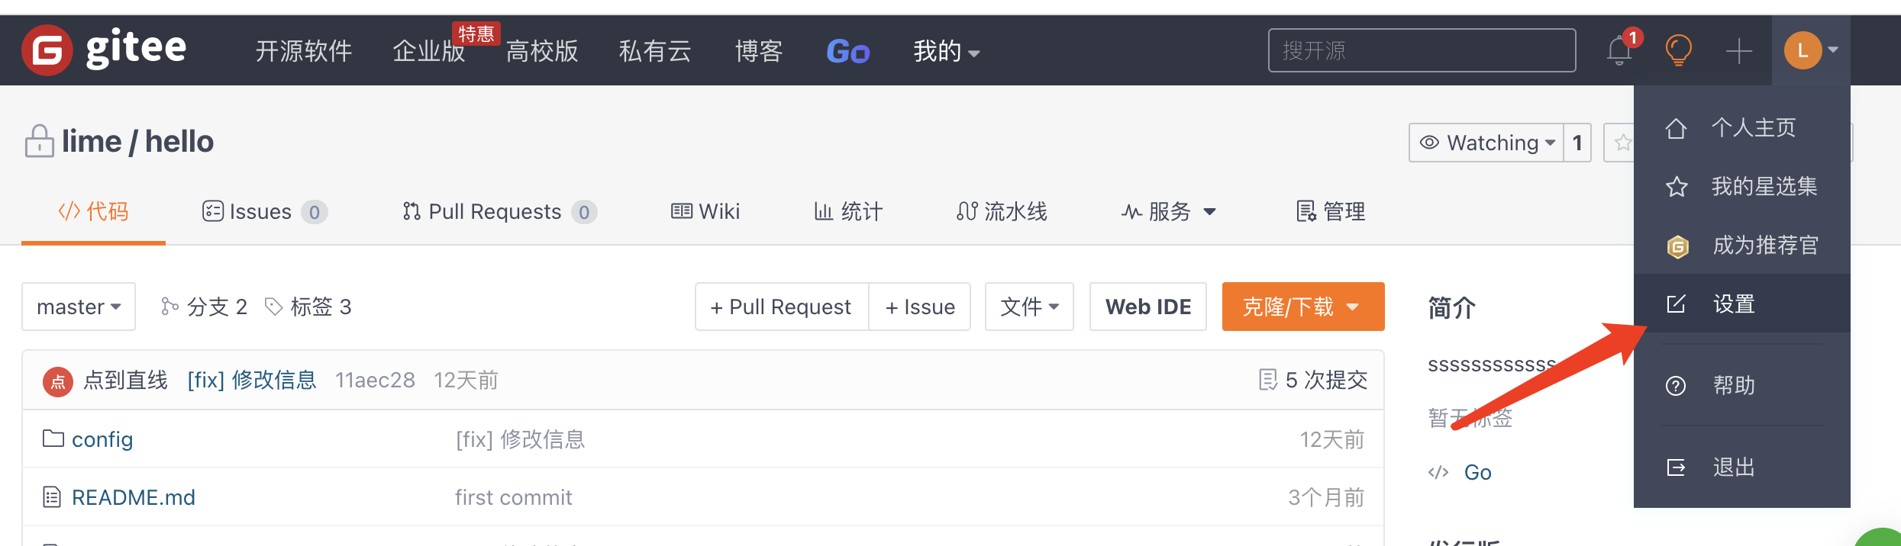Click the hexagon badge icon beside 成为推荐官
Viewport: 1901px width, 546px height.
[x=1677, y=246]
